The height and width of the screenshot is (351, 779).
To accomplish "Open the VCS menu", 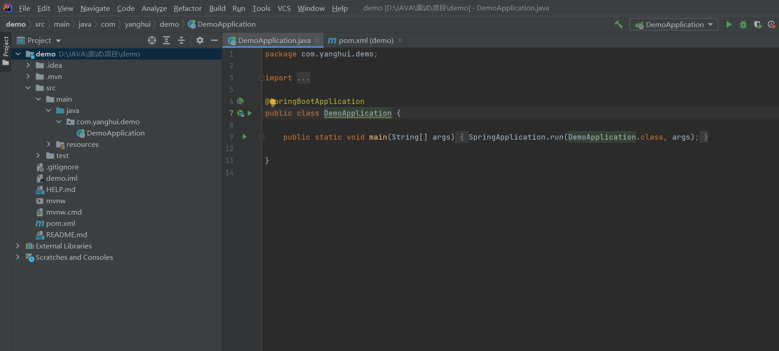I will tap(284, 8).
